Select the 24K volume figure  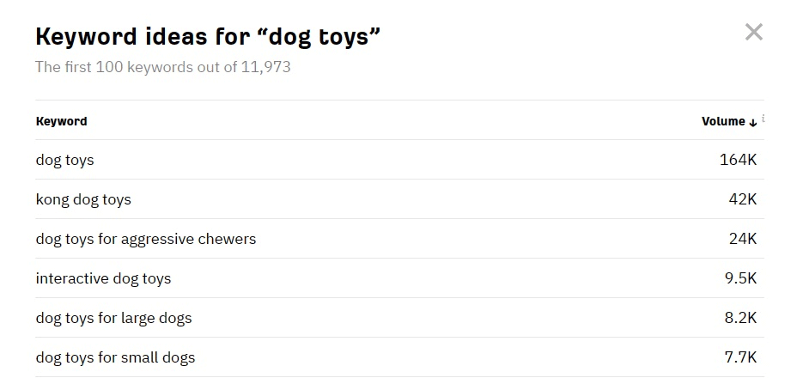point(742,239)
